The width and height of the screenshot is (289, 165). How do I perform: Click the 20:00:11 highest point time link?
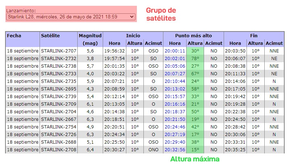pyautogui.click(x=175, y=51)
